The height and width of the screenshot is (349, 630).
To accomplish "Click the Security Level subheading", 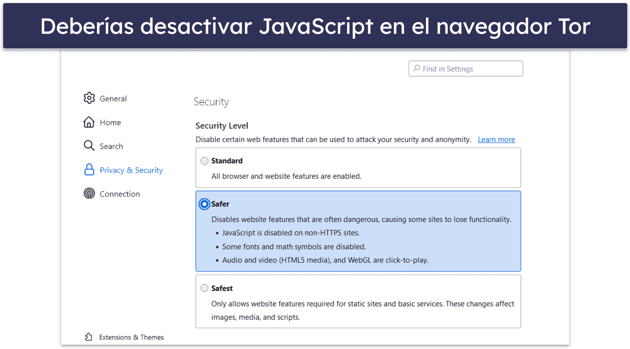I will coord(222,126).
